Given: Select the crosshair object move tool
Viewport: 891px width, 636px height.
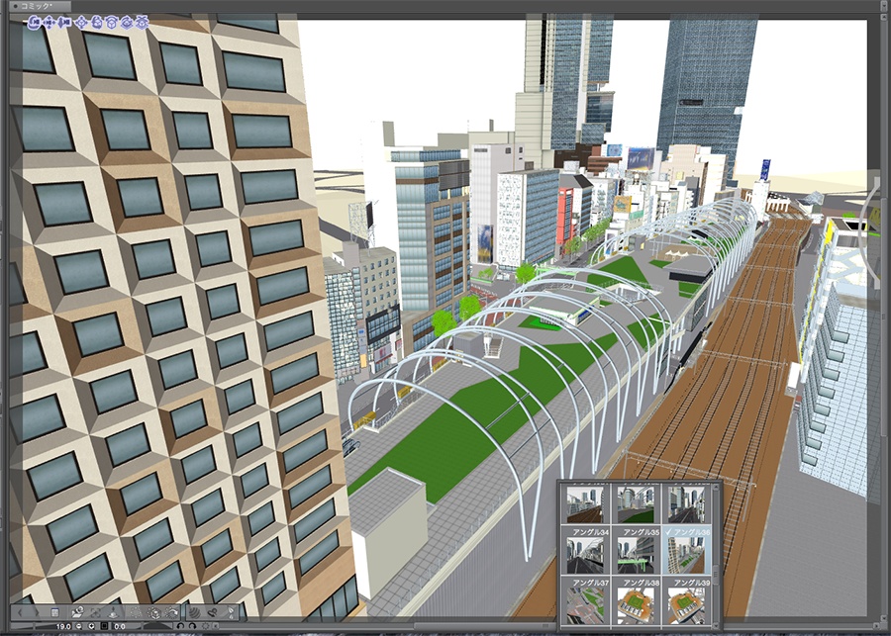Looking at the screenshot, I should [x=83, y=22].
